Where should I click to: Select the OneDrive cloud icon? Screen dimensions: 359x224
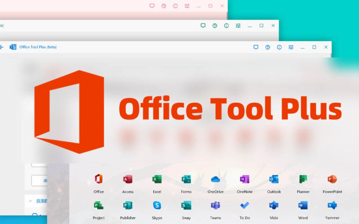(215, 179)
